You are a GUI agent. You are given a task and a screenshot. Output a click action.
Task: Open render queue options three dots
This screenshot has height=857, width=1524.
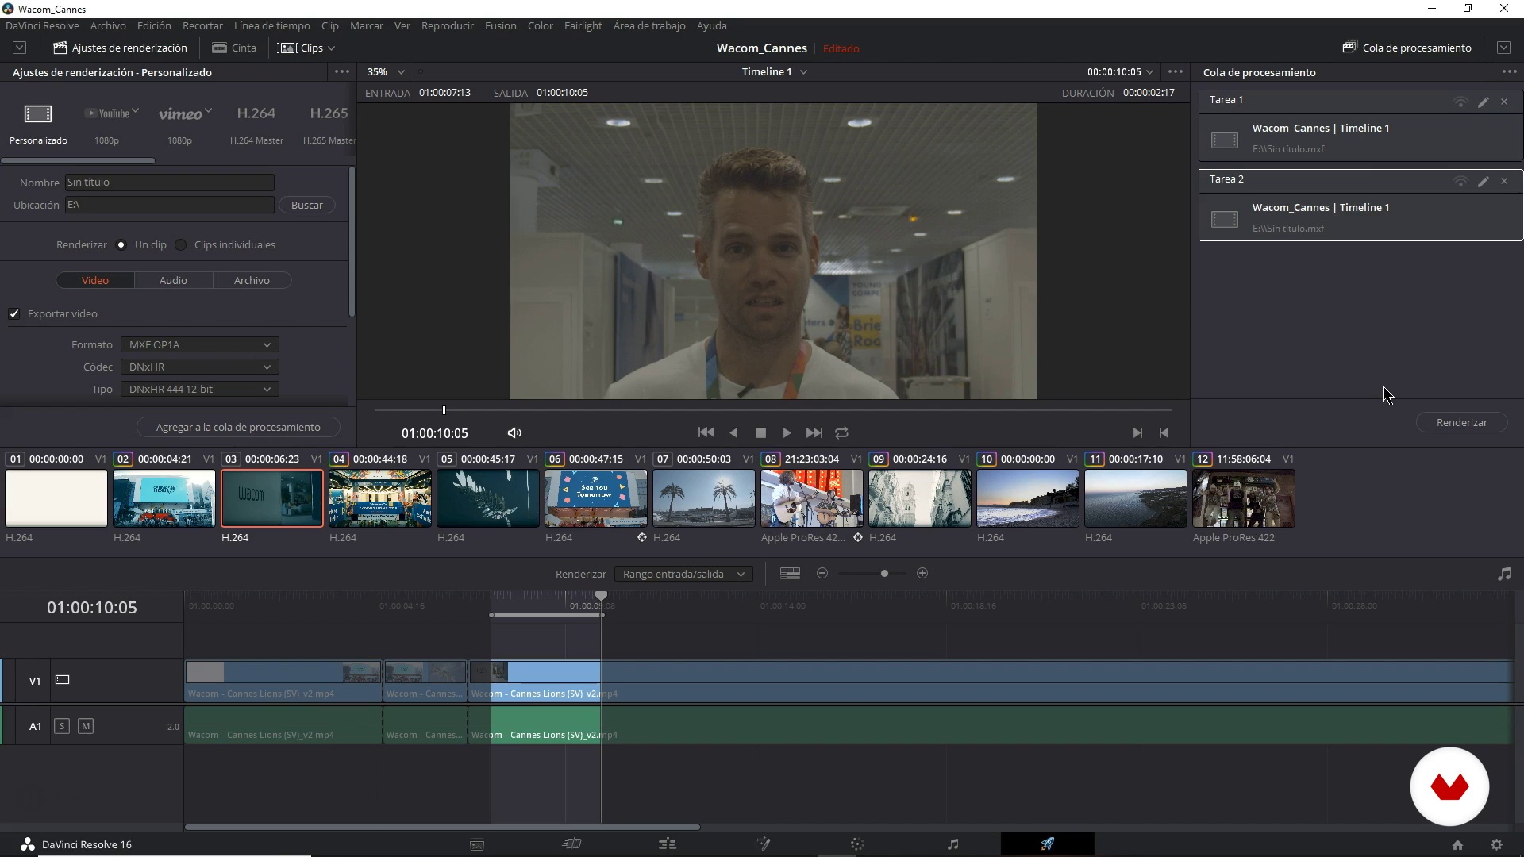pos(1509,71)
